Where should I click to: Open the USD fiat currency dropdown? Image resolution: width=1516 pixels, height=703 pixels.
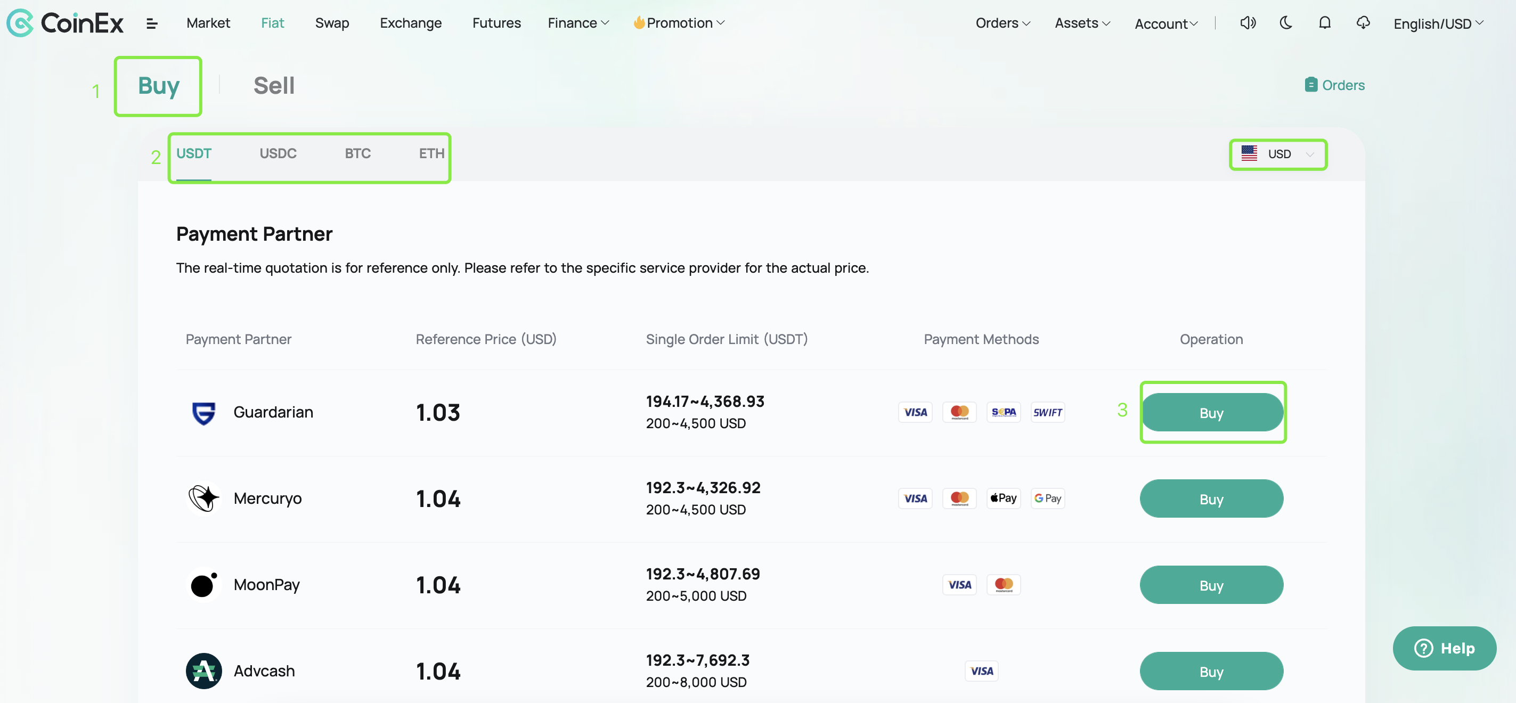1278,154
